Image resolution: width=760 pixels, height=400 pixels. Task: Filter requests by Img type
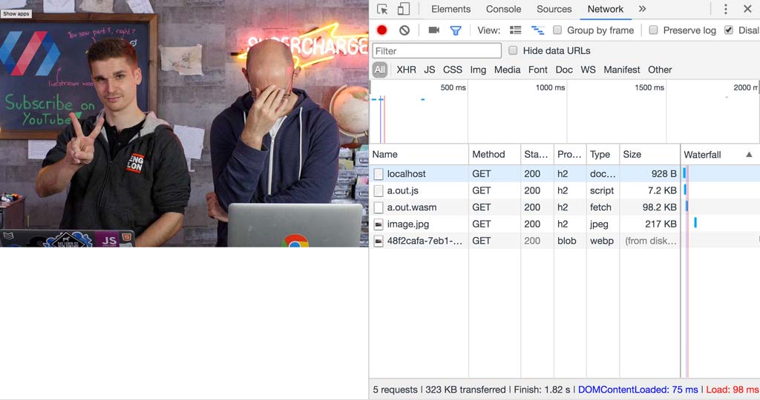click(478, 70)
